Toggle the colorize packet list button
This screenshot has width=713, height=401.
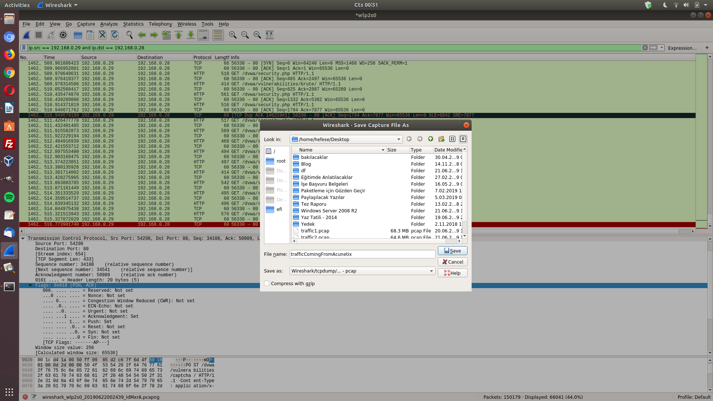pyautogui.click(x=218, y=35)
